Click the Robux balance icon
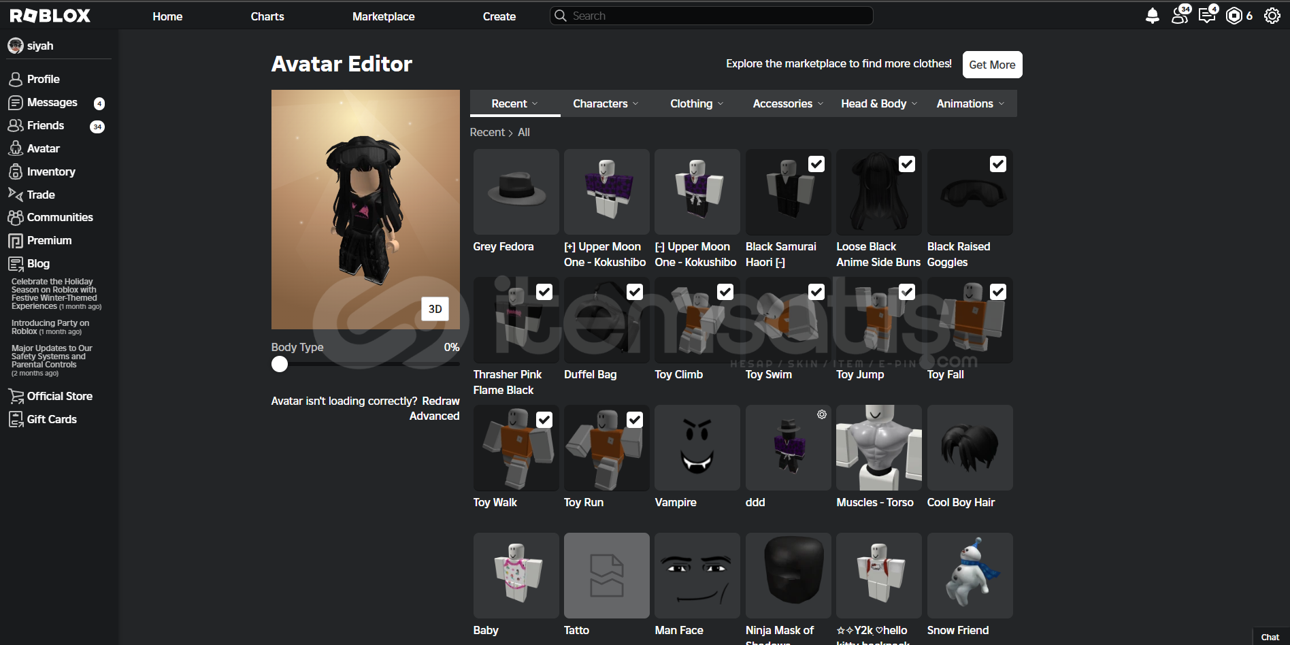This screenshot has width=1290, height=645. [1234, 16]
